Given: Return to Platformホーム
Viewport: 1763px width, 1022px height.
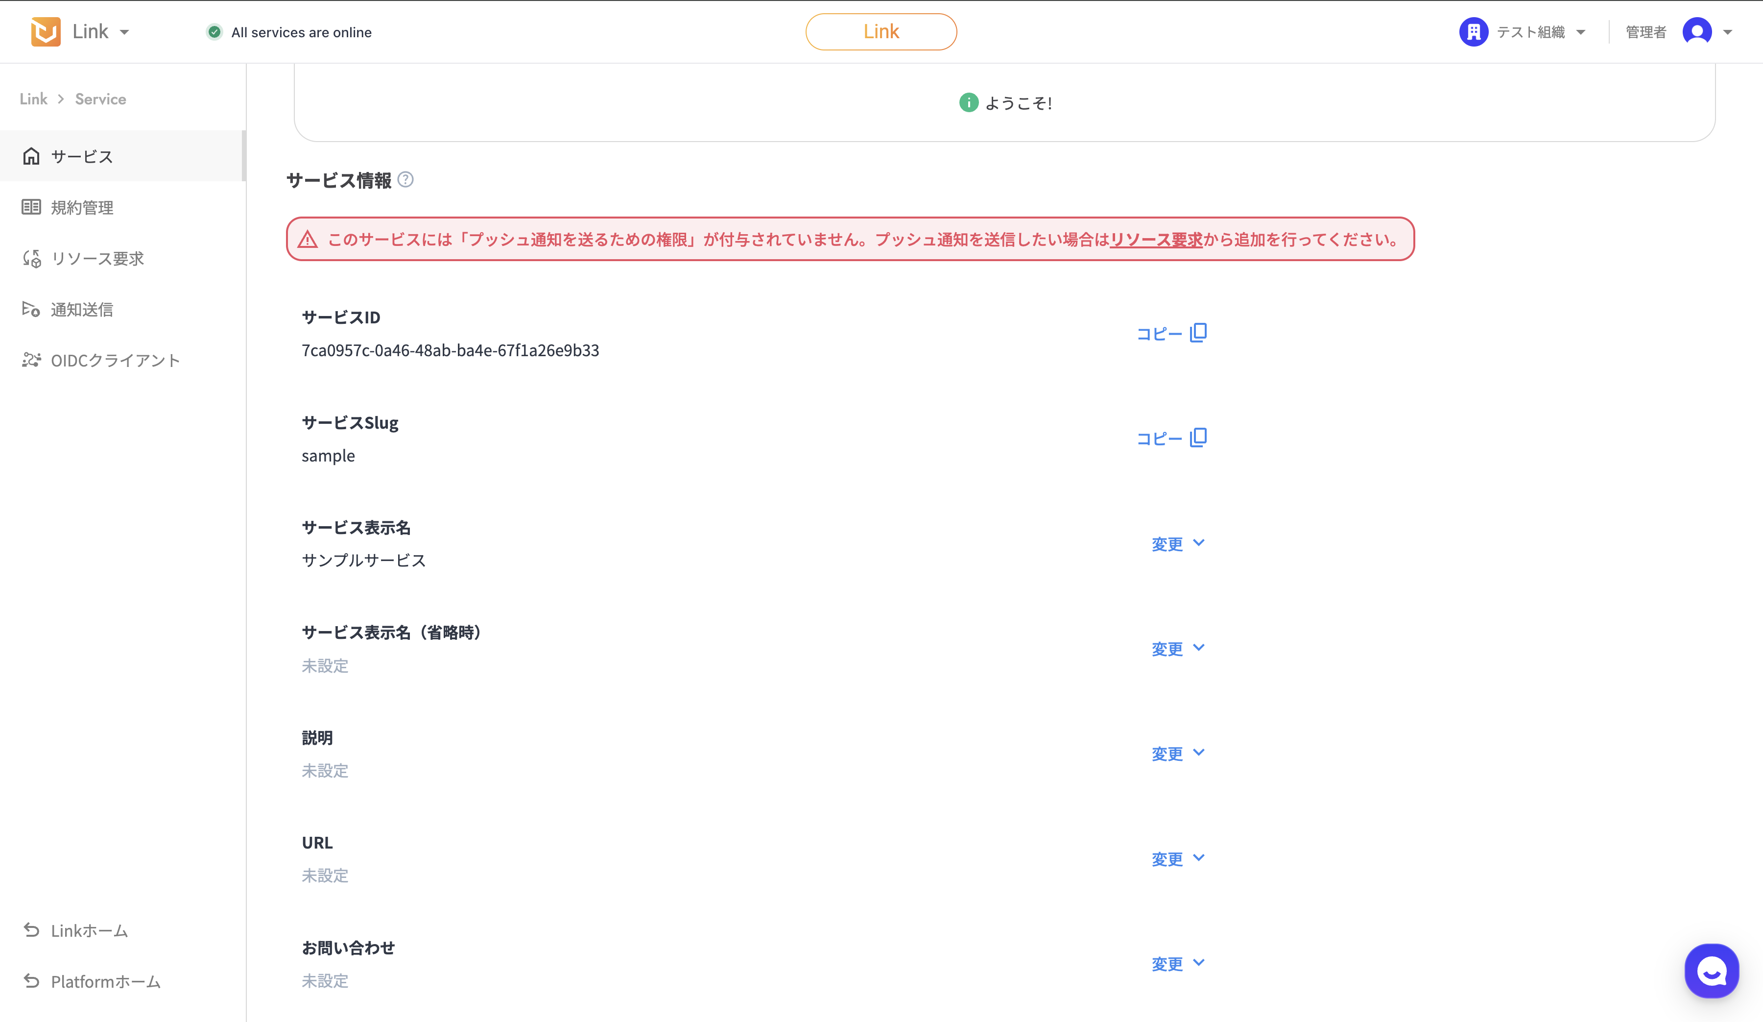Looking at the screenshot, I should pos(105,981).
